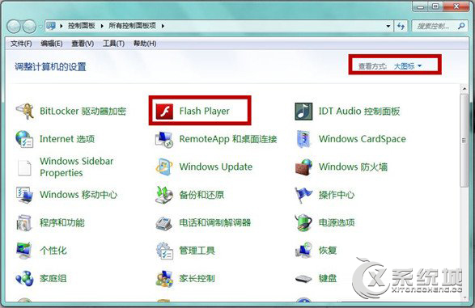Click the 程序和功能 label
This screenshot has height=308, width=475.
click(x=62, y=223)
